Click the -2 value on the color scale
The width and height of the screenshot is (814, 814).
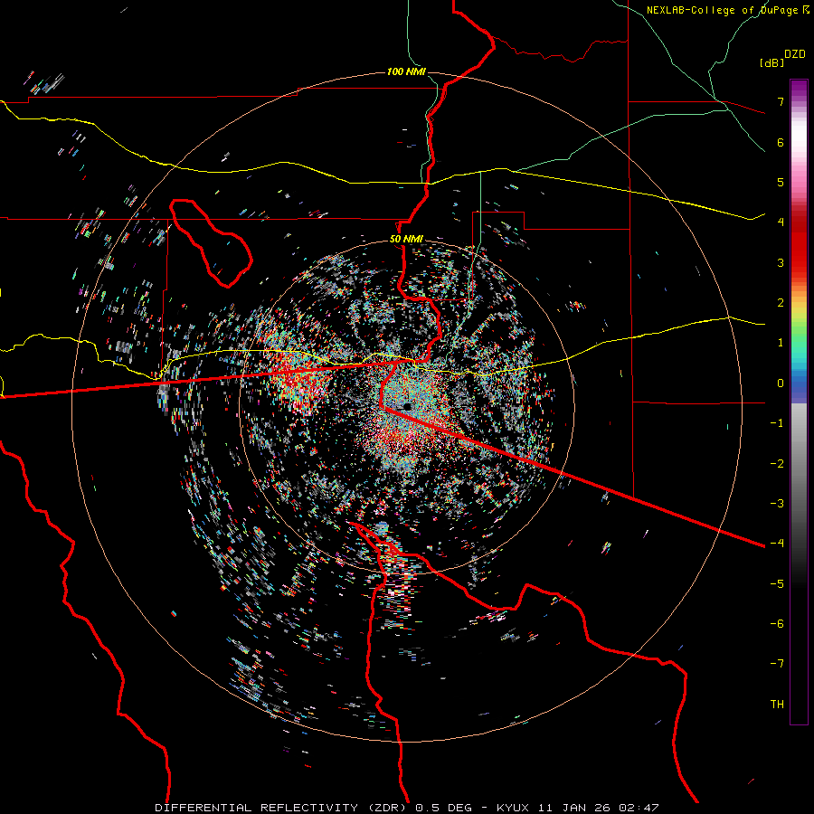pyautogui.click(x=777, y=463)
